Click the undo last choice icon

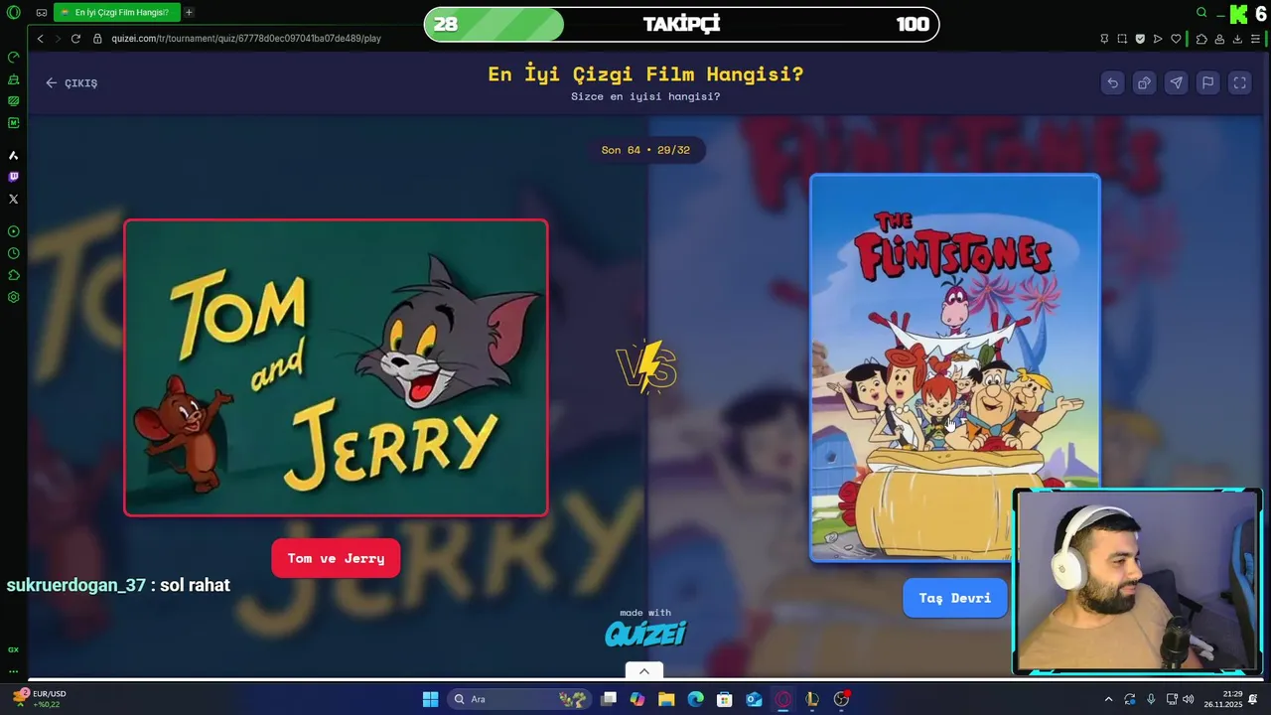click(1112, 83)
